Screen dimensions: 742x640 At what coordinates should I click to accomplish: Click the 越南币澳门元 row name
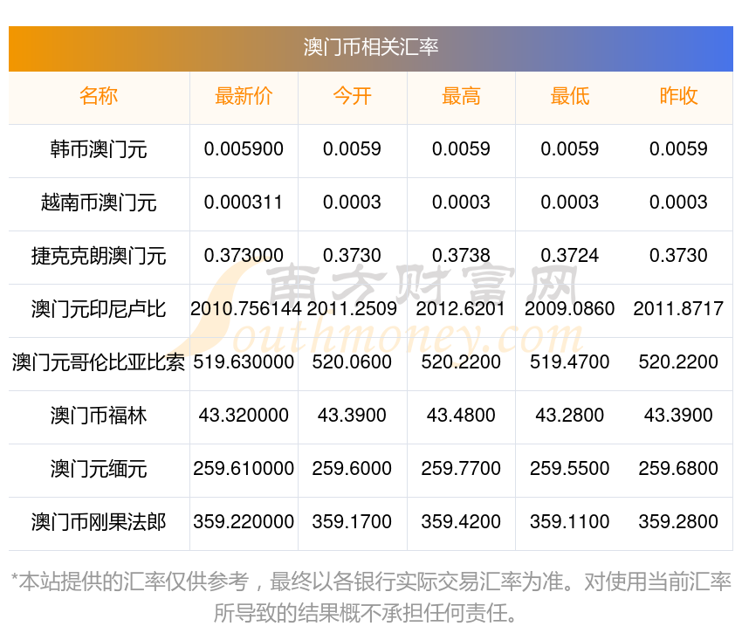pyautogui.click(x=99, y=203)
